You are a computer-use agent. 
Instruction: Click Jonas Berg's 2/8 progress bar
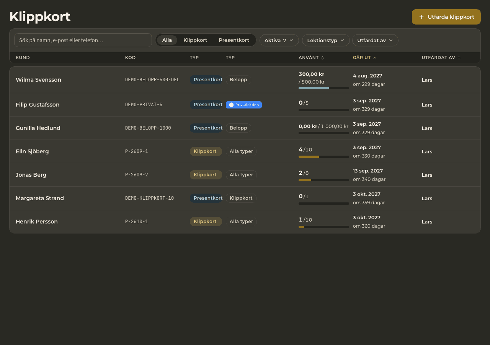(x=324, y=180)
